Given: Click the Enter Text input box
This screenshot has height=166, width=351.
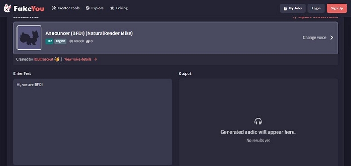Looking at the screenshot, I should click(x=93, y=121).
